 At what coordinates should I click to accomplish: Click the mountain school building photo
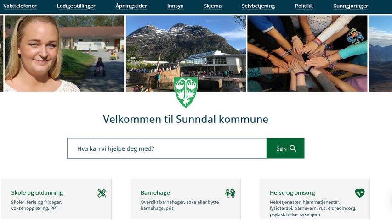186,53
